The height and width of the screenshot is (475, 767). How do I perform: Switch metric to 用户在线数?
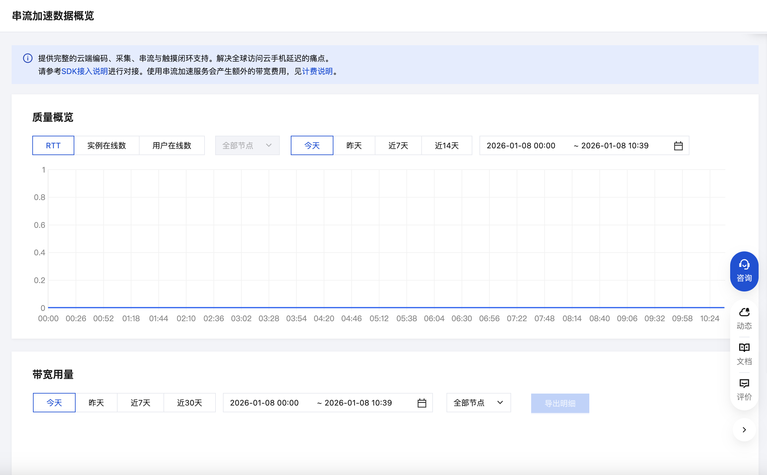click(x=172, y=146)
